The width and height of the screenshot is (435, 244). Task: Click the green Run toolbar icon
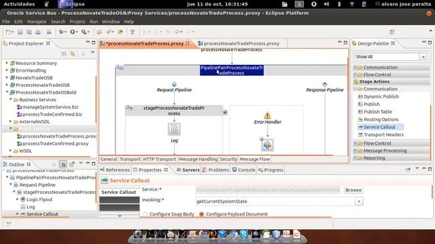click(x=73, y=32)
